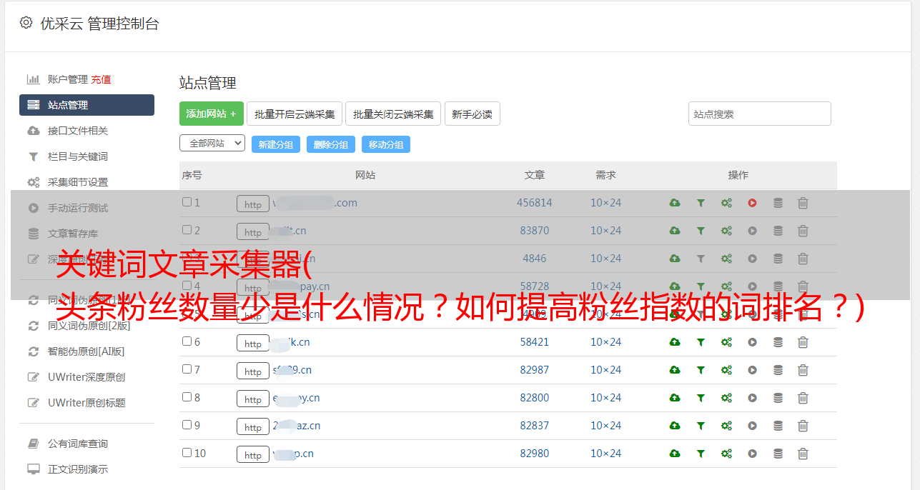Click the database stack icon in row 9
Viewport: 920px width, 490px height.
(x=778, y=426)
